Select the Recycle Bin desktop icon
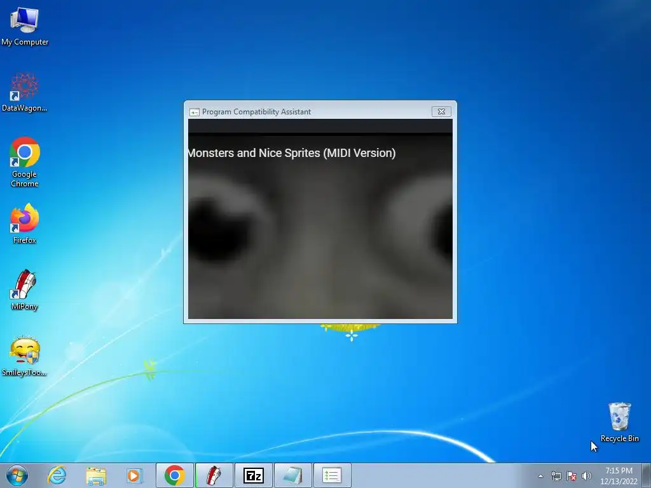 coord(619,422)
